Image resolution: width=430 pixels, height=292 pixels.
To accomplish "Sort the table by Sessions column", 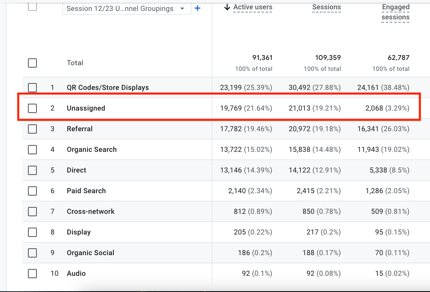I will (326, 7).
